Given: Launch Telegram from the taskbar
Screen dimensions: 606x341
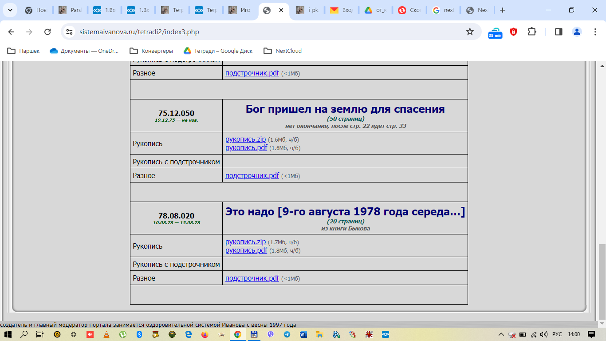Looking at the screenshot, I should tap(287, 334).
